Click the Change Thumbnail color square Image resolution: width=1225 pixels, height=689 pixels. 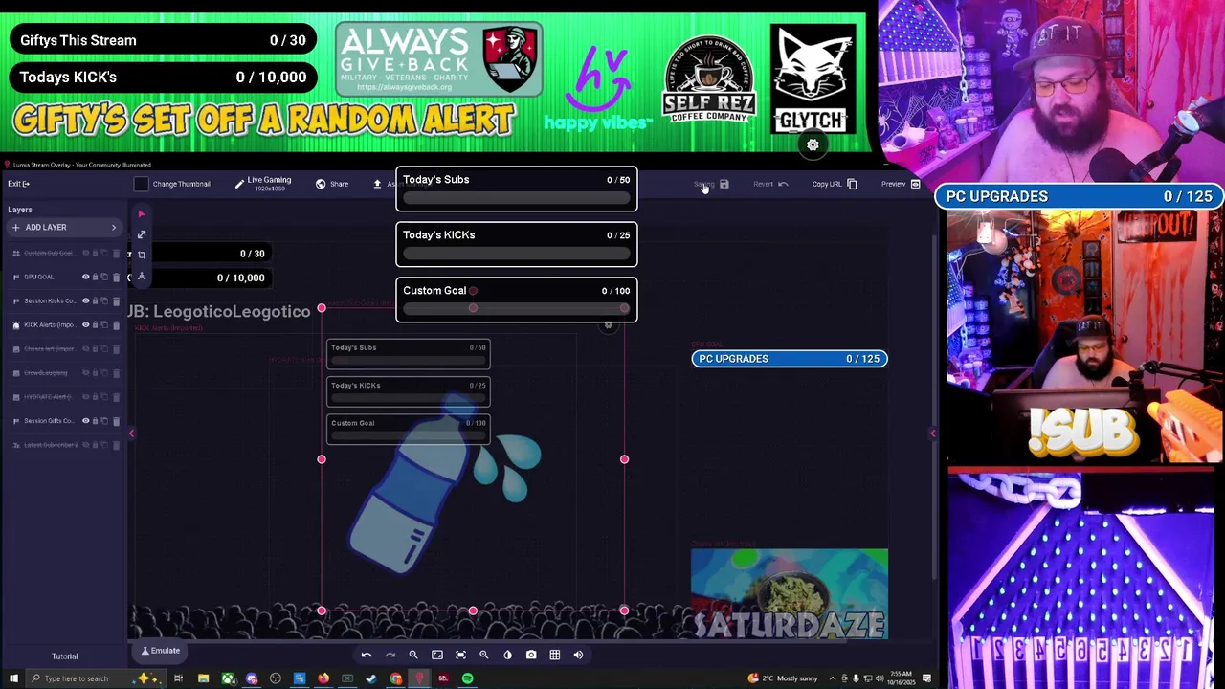141,184
